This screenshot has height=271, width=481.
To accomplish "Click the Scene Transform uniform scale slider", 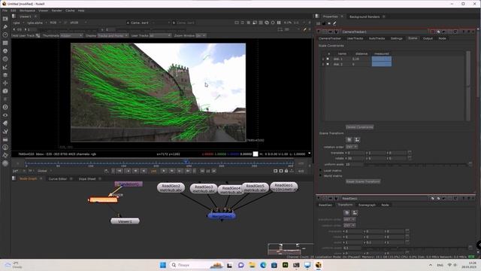I will pos(416,164).
